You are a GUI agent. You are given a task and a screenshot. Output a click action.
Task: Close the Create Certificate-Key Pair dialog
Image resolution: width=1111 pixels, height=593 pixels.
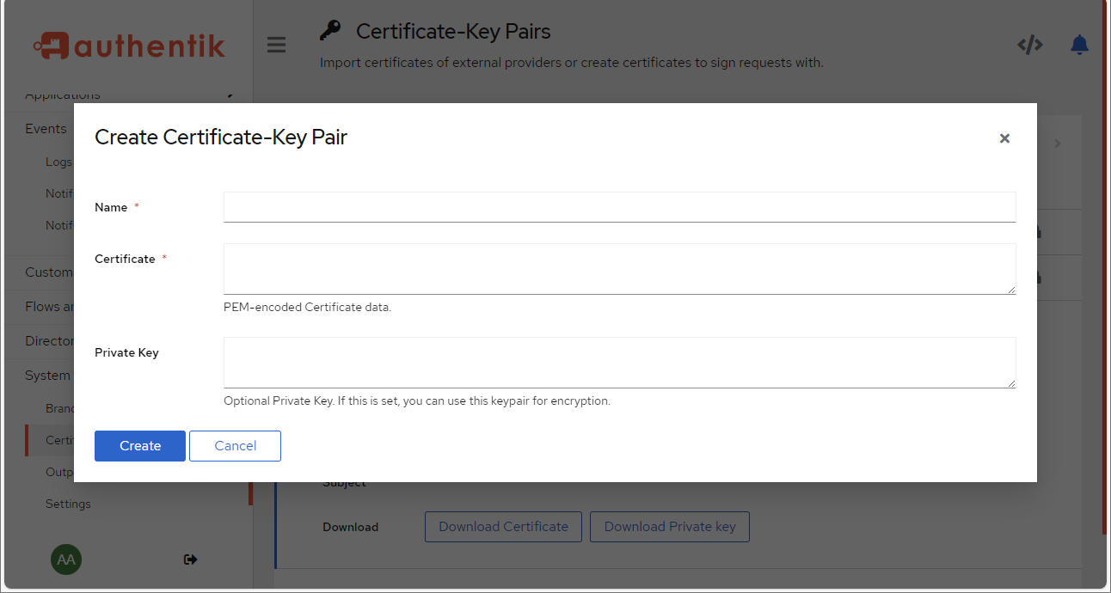1004,138
